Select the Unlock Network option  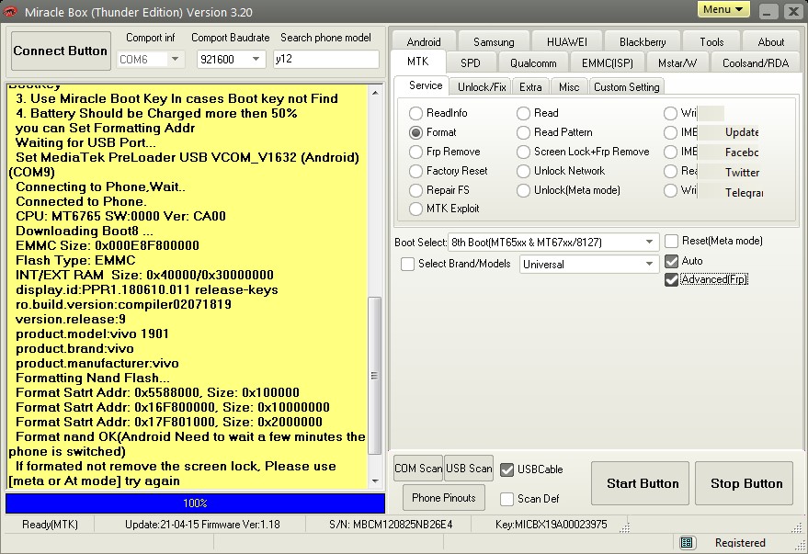[561, 171]
